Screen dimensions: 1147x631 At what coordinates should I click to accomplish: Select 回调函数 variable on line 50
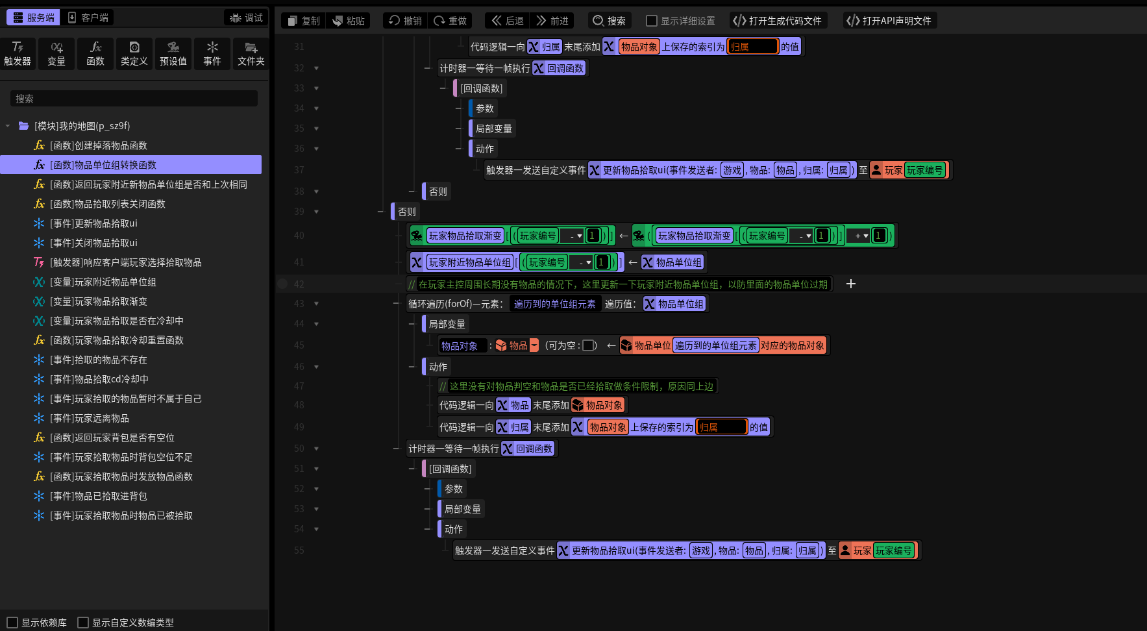[528, 449]
